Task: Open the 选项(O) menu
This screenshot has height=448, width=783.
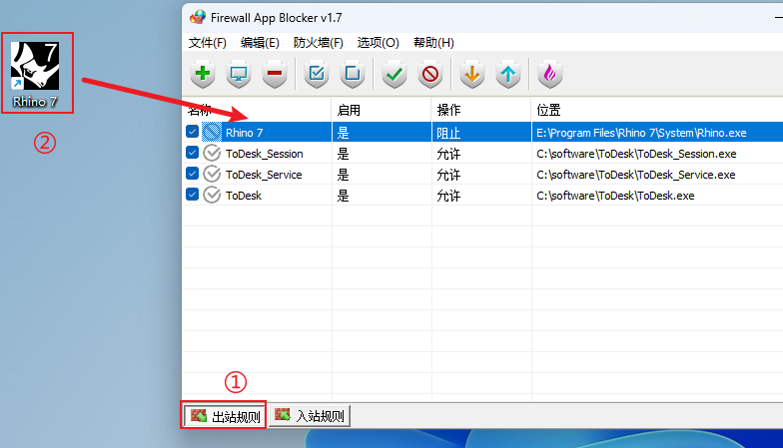Action: 378,43
